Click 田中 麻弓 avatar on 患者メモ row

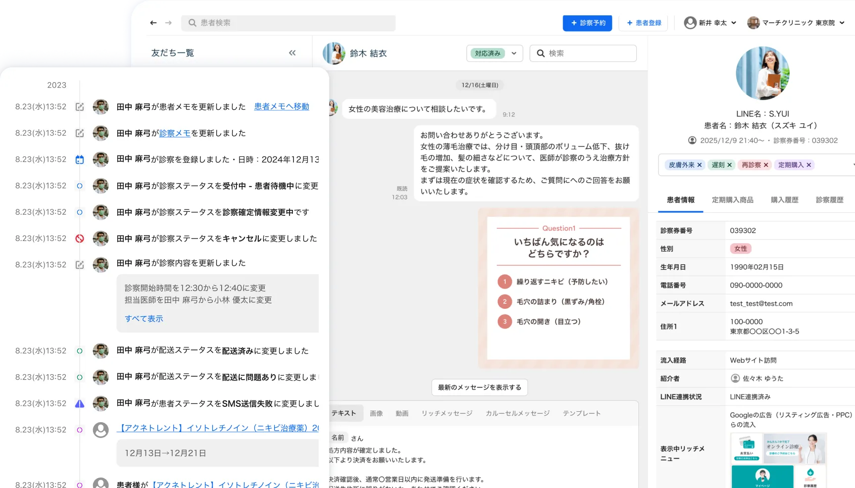(101, 106)
